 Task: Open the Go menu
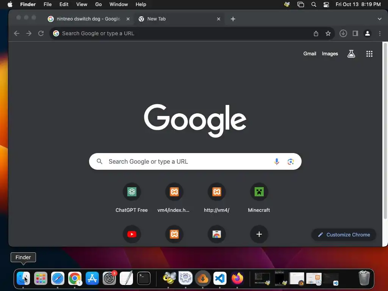click(x=99, y=5)
